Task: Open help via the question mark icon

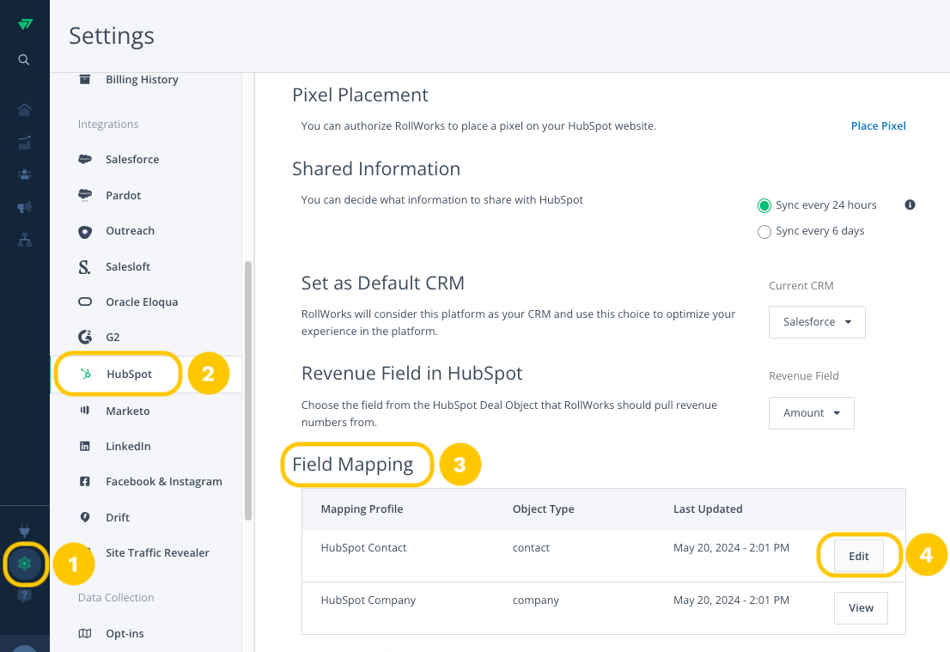Action: tap(24, 595)
